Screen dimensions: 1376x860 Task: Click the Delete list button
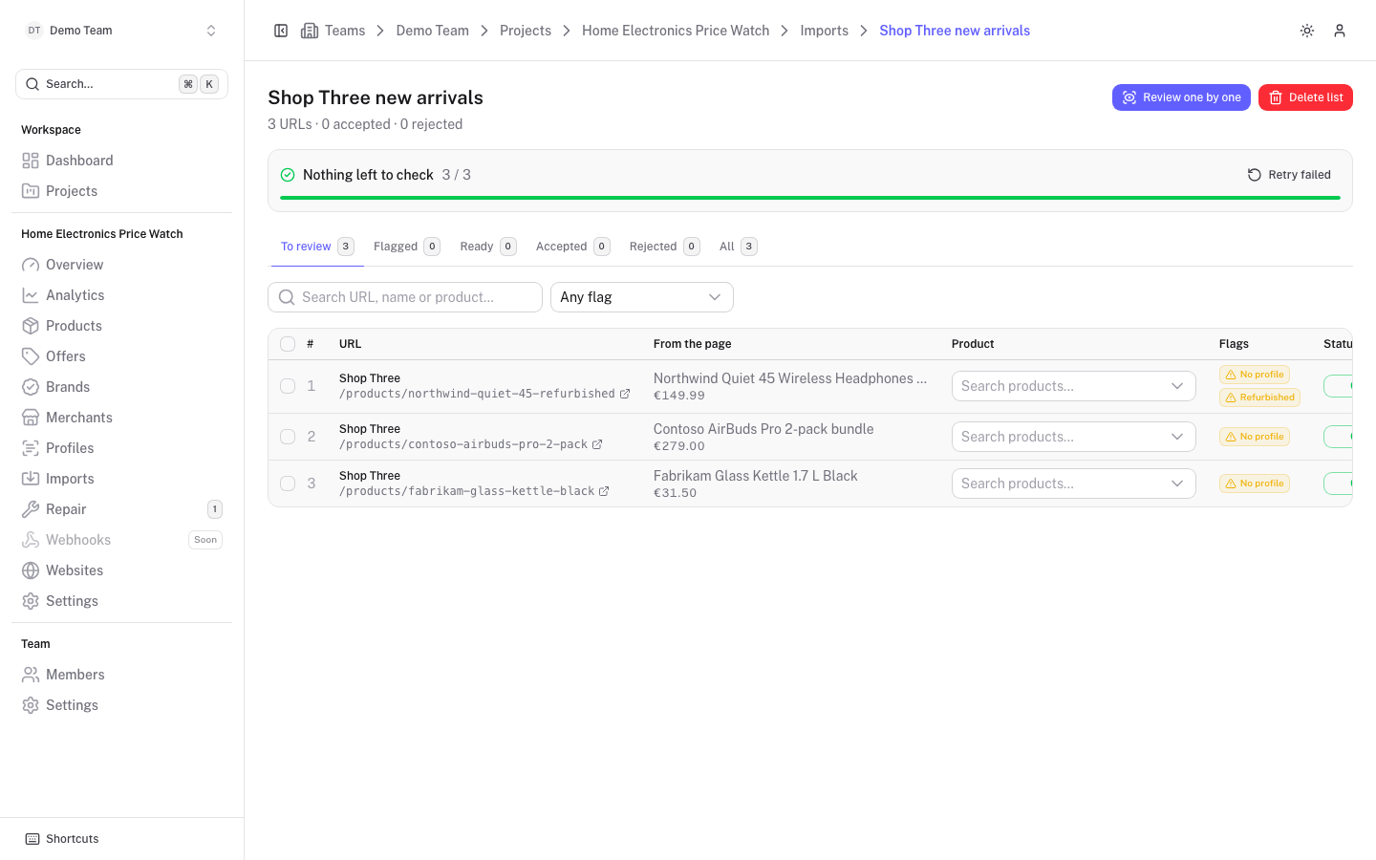pyautogui.click(x=1305, y=97)
